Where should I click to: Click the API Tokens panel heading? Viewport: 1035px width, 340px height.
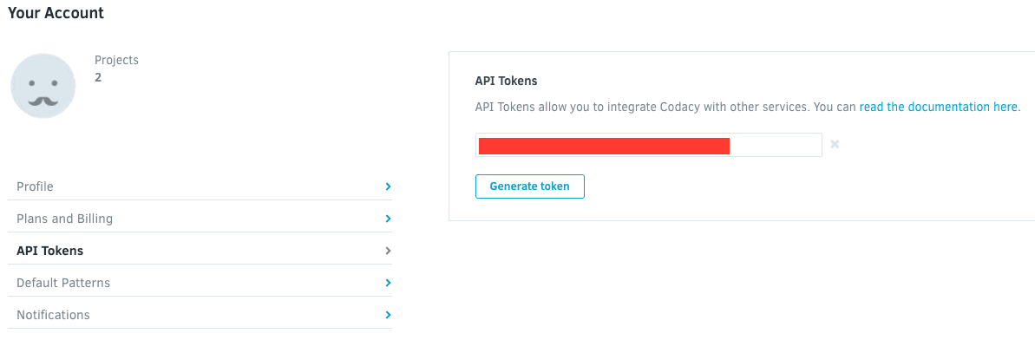click(x=507, y=82)
